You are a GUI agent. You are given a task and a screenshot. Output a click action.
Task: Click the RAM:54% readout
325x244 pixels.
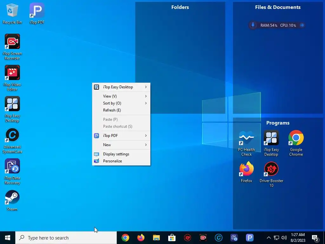tap(269, 25)
